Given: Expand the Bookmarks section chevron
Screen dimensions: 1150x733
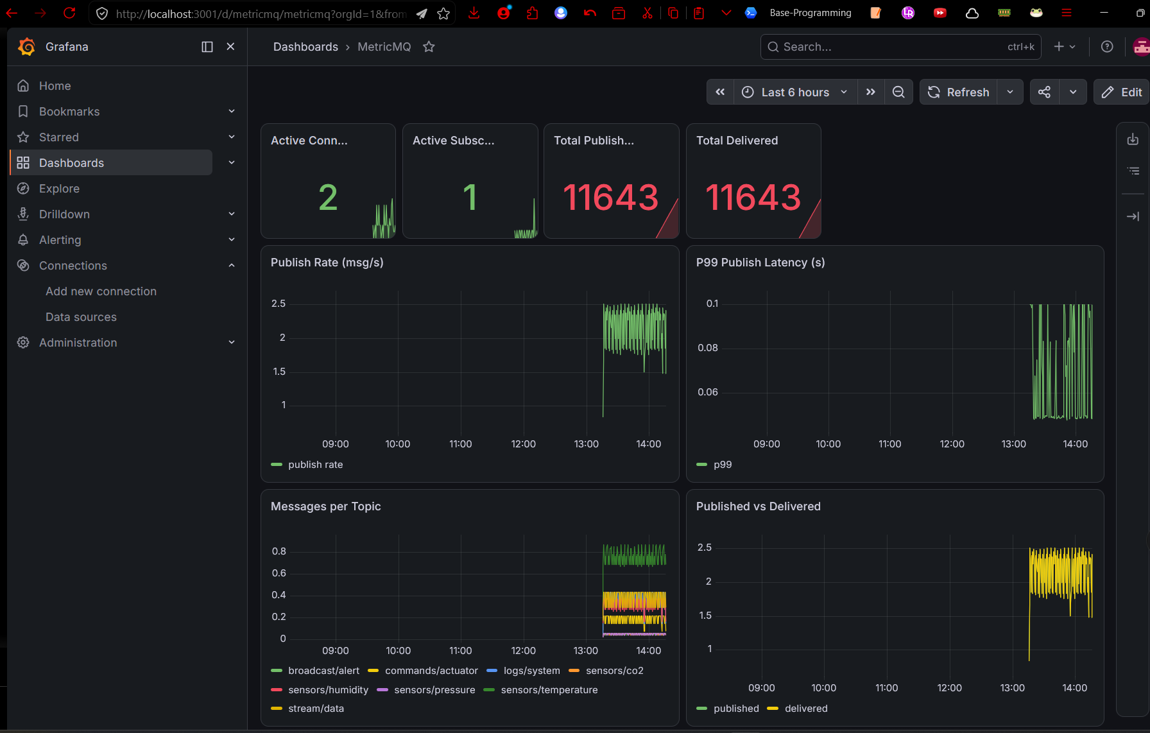Looking at the screenshot, I should click(232, 112).
